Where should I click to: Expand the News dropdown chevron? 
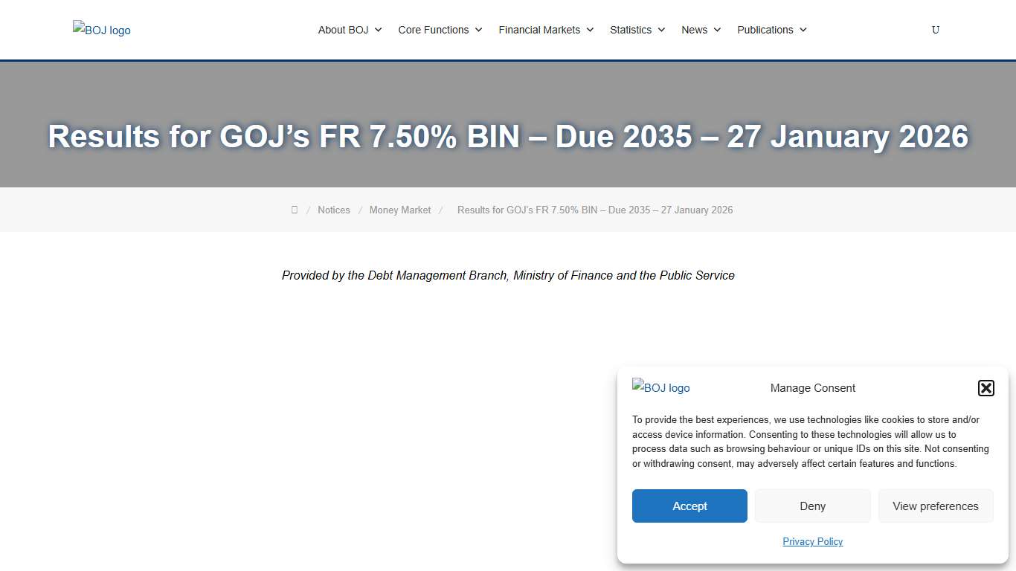(x=718, y=30)
